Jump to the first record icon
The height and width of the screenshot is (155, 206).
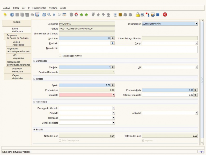[93, 14]
